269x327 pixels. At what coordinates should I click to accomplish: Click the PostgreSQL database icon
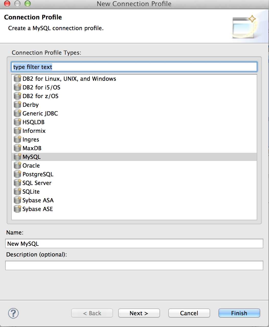tap(17, 174)
